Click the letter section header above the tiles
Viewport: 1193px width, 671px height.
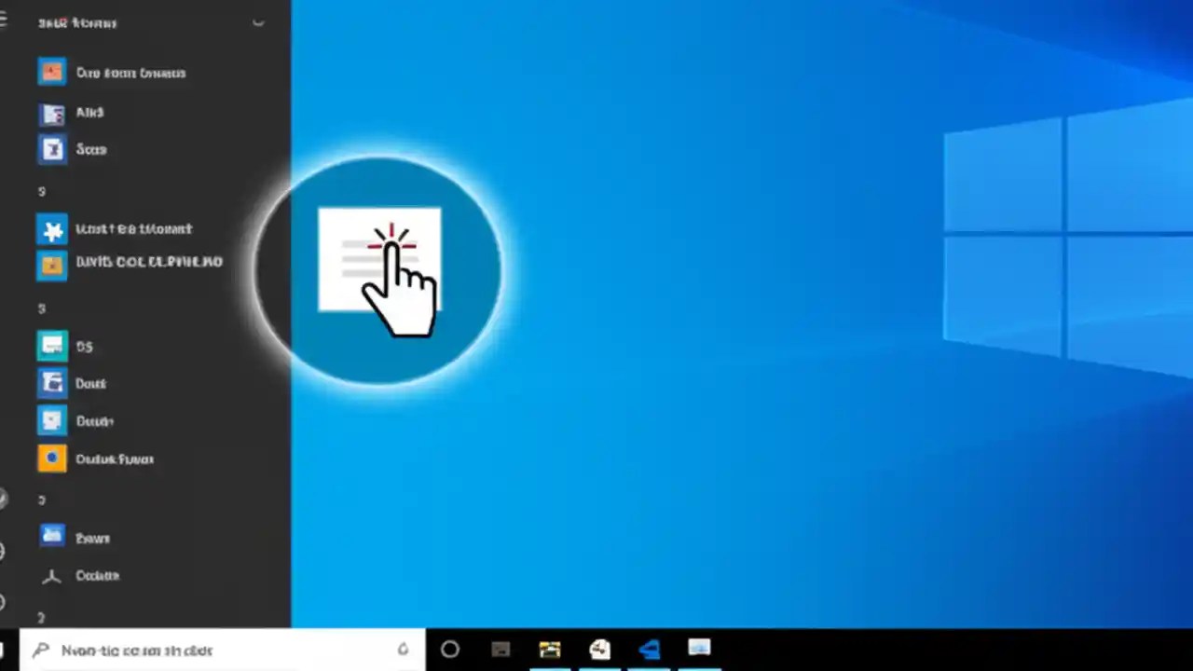point(41,191)
